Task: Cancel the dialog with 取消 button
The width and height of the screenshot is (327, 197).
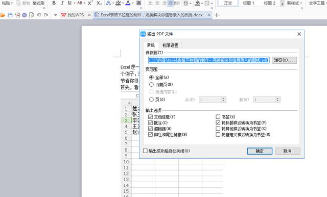Action: (287, 151)
